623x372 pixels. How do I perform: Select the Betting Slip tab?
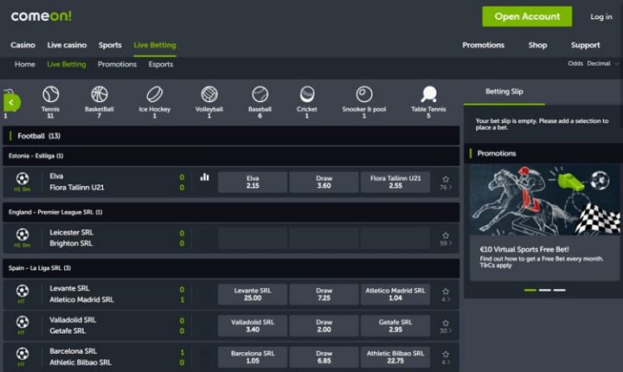coord(504,92)
